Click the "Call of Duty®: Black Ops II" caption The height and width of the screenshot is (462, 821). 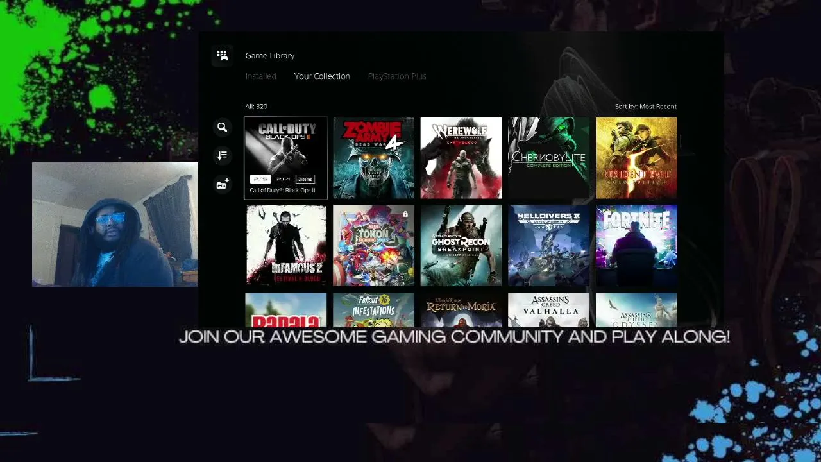click(282, 191)
